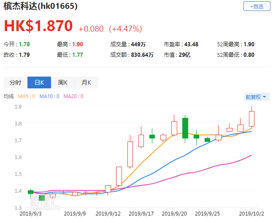Toggle the blue MA10 legend line

pyautogui.click(x=49, y=96)
